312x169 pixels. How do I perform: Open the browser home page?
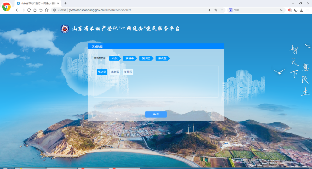[x=35, y=10]
